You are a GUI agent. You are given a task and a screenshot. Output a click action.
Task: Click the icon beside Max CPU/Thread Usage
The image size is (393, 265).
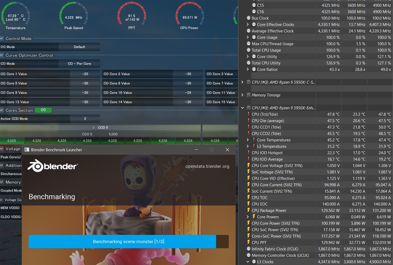[248, 44]
